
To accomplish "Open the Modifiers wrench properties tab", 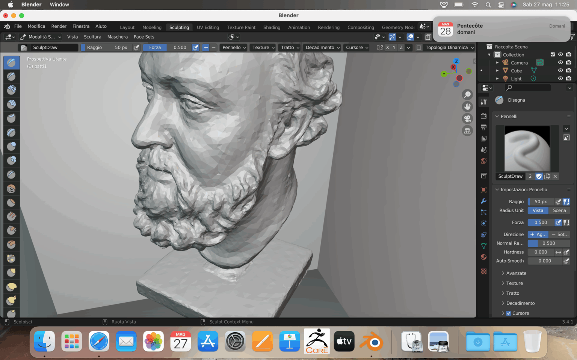I will (483, 201).
